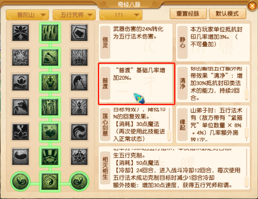This screenshot has height=199, width=258.
Task: Select the grey lotus-with-arrow skill icon
Action: point(21,32)
